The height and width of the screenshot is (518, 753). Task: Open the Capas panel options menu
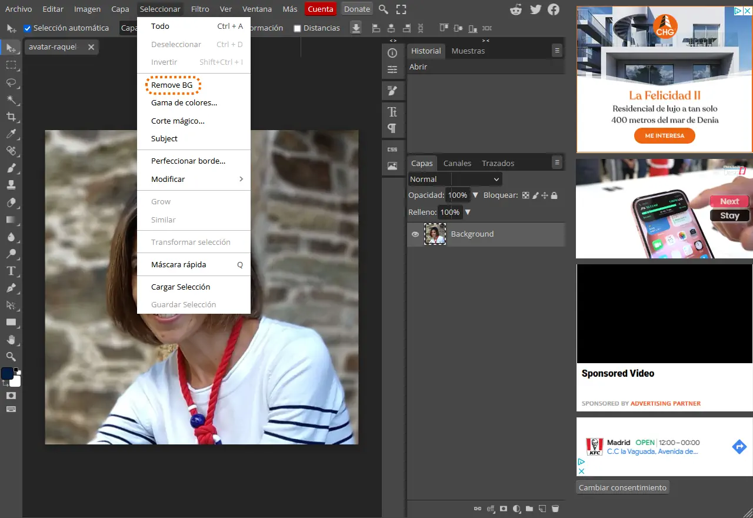(x=557, y=162)
